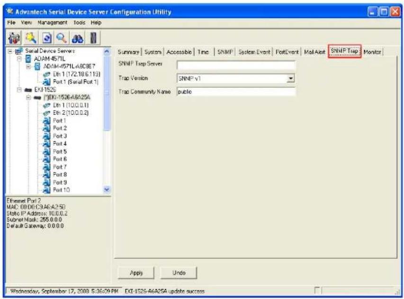Collapse the ADAM-4571L group node
The height and width of the screenshot is (299, 404).
pyautogui.click(x=19, y=59)
